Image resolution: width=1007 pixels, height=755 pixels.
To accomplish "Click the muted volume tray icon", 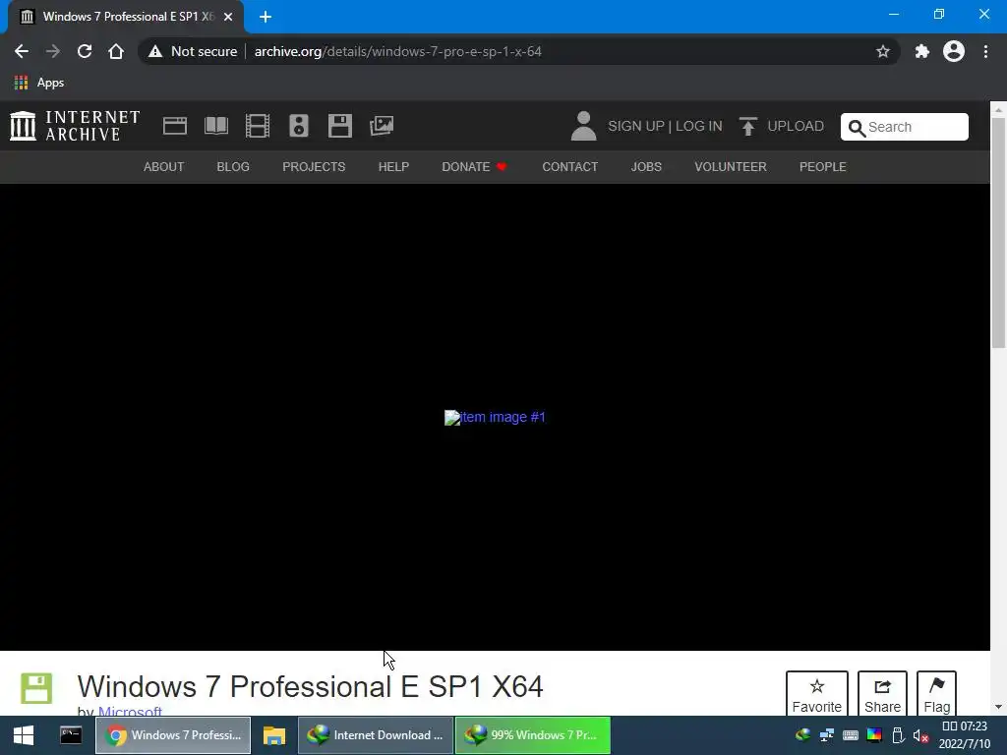I will tap(920, 735).
